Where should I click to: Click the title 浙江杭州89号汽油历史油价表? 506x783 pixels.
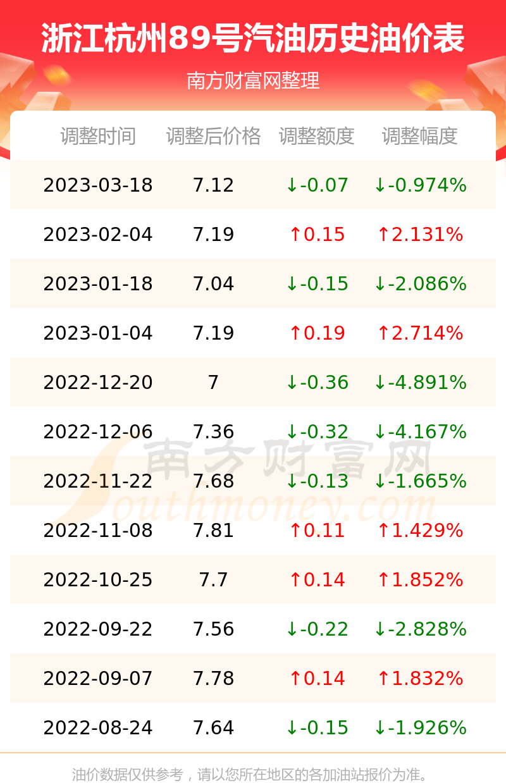point(253,39)
